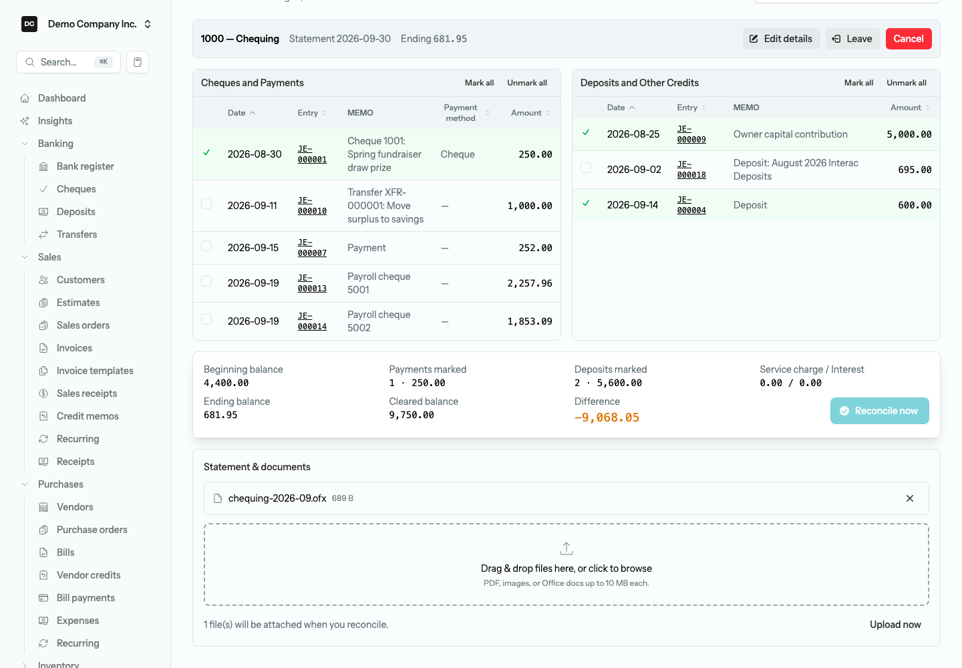
Task: Tick the 252.00 Payment row checkbox
Action: (206, 246)
